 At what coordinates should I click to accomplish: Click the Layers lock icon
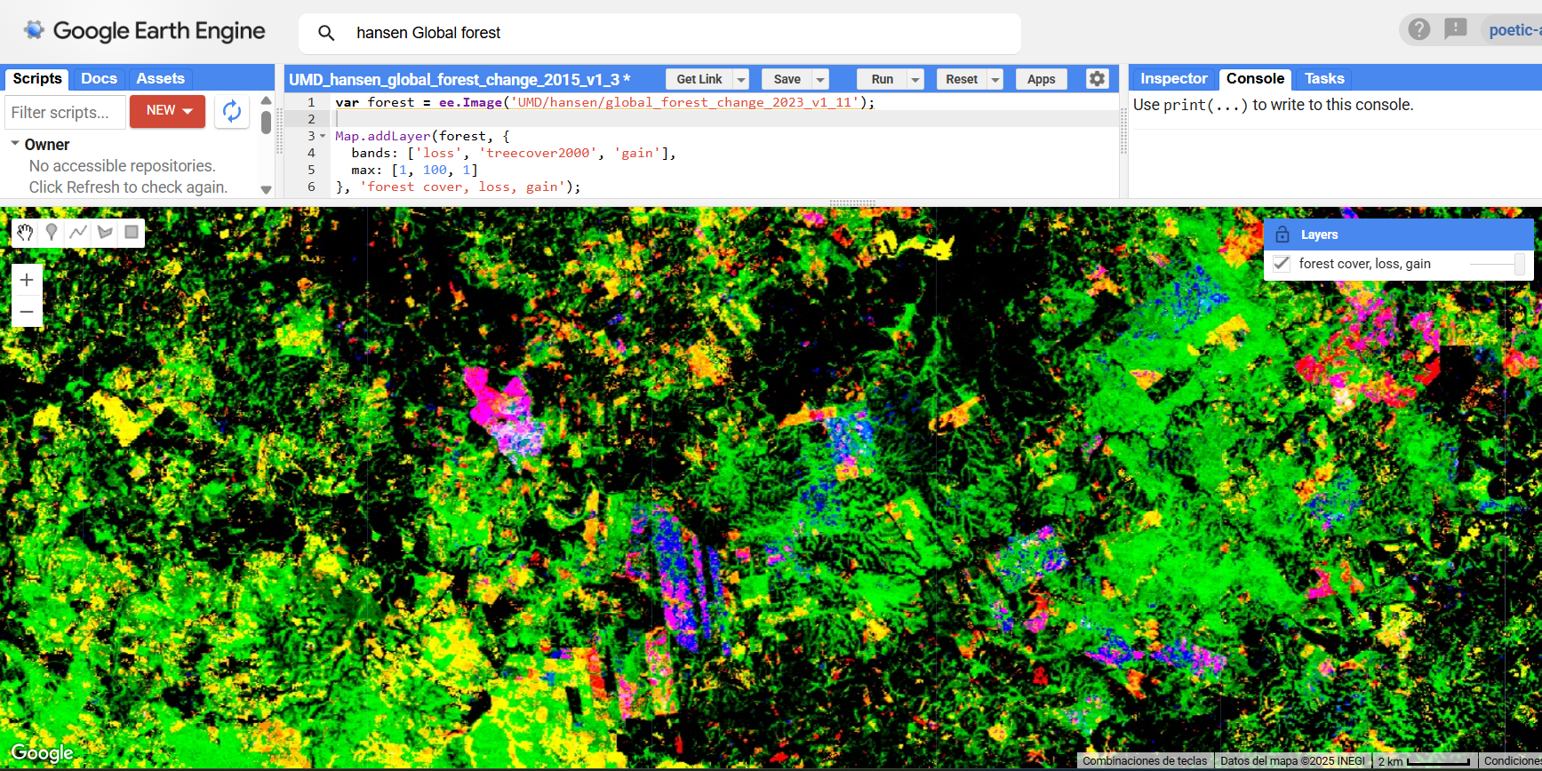pos(1282,234)
